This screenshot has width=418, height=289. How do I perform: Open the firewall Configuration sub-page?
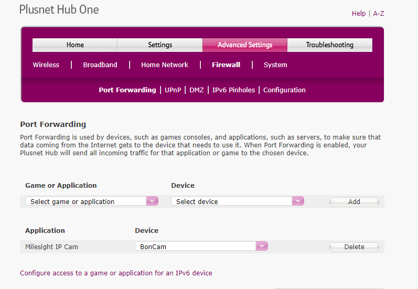[x=284, y=90]
